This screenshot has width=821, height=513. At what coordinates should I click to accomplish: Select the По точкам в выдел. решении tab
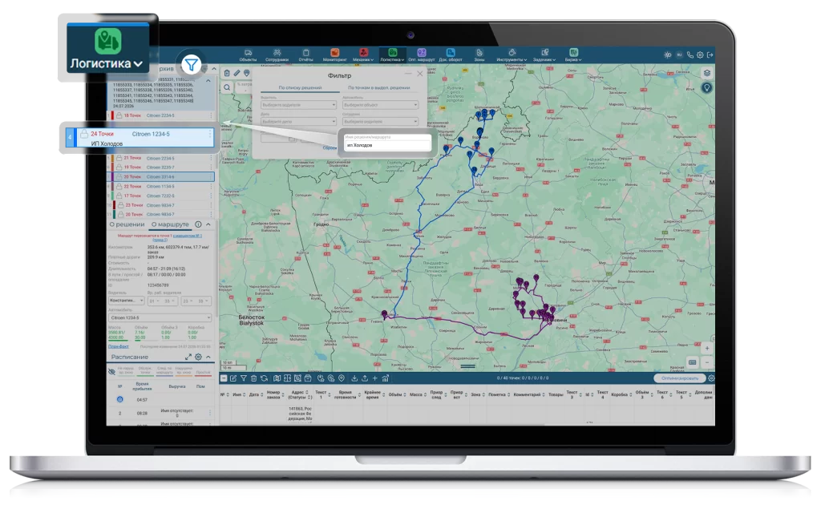pyautogui.click(x=379, y=88)
